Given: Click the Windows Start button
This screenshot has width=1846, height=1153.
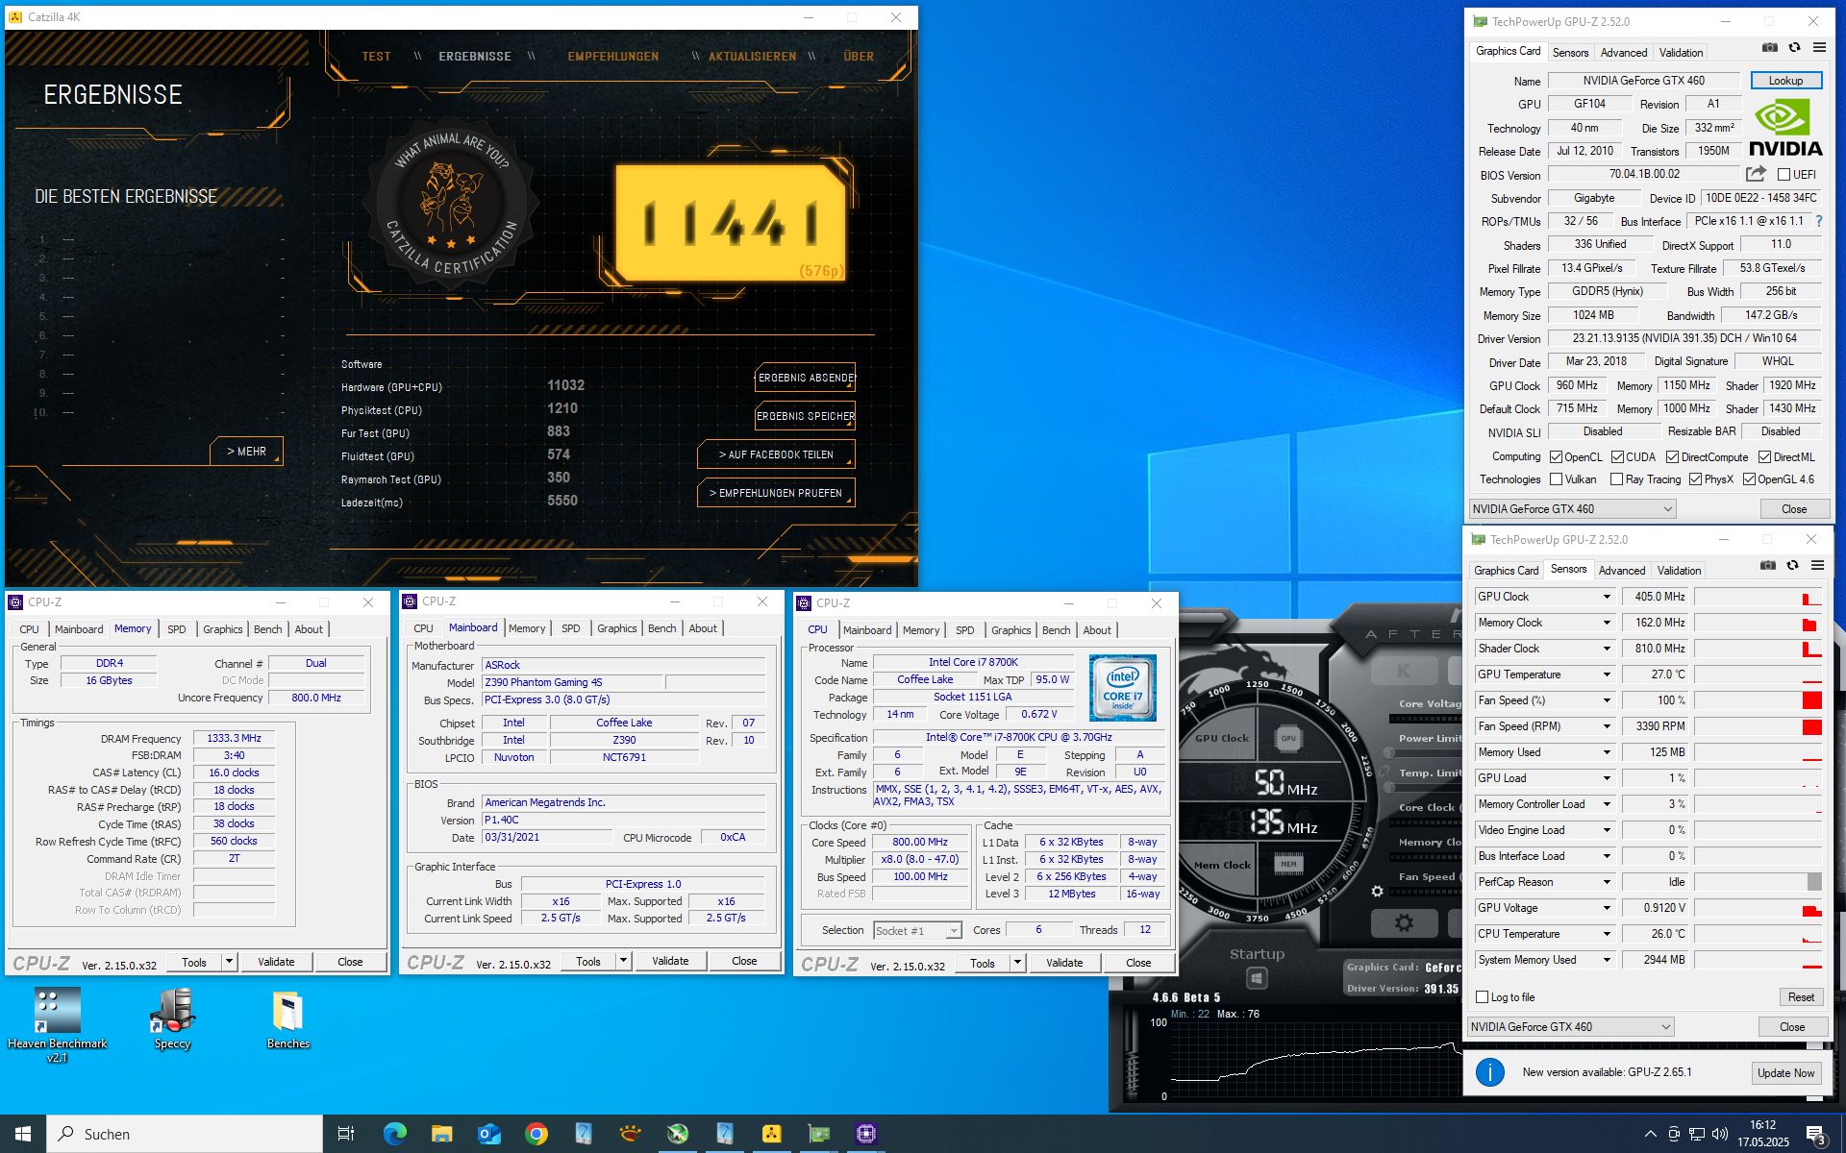Looking at the screenshot, I should [x=23, y=1134].
